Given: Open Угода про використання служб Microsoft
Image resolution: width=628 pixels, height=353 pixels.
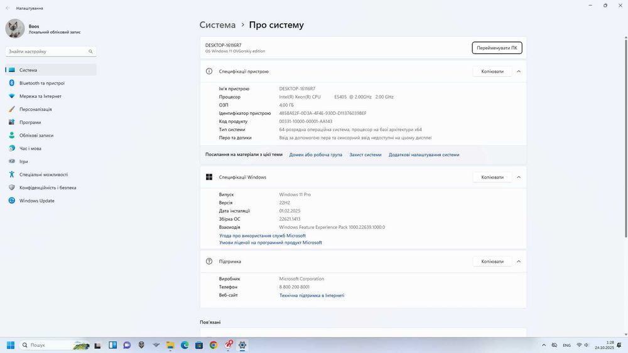Looking at the screenshot, I should point(263,236).
